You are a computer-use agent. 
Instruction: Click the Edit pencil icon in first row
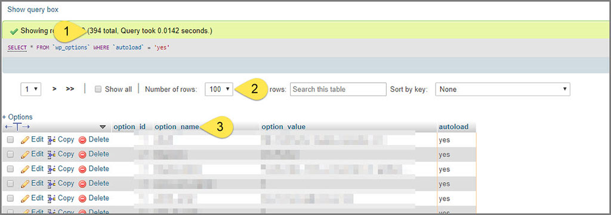pos(25,140)
